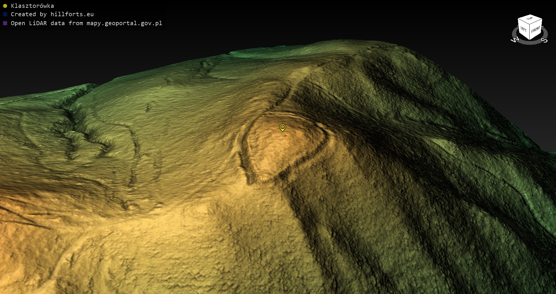Image resolution: width=556 pixels, height=294 pixels.
Task: Click the dark blue square legend swatch
Action: pyautogui.click(x=5, y=14)
